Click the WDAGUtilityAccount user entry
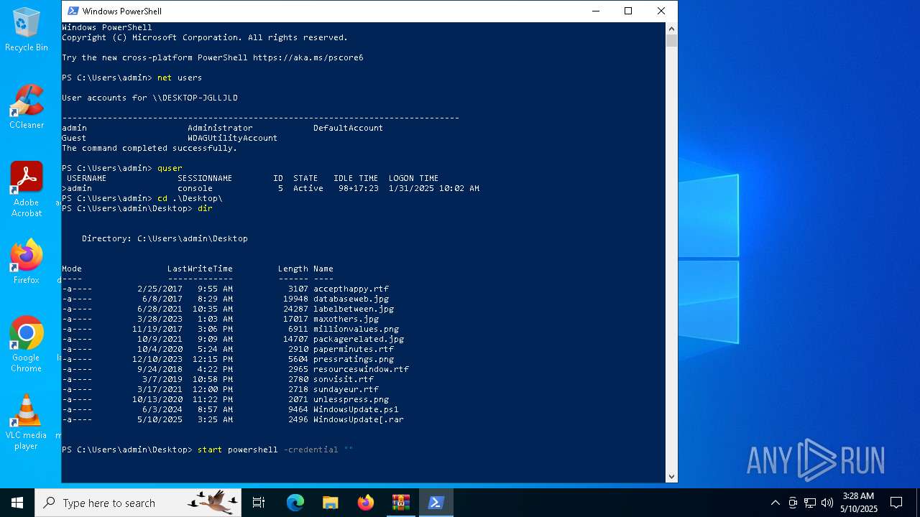920x517 pixels. pyautogui.click(x=232, y=138)
